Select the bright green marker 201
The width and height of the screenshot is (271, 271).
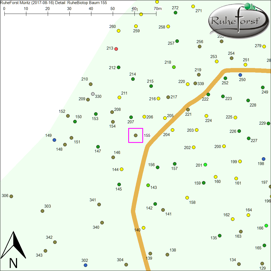point(205,164)
